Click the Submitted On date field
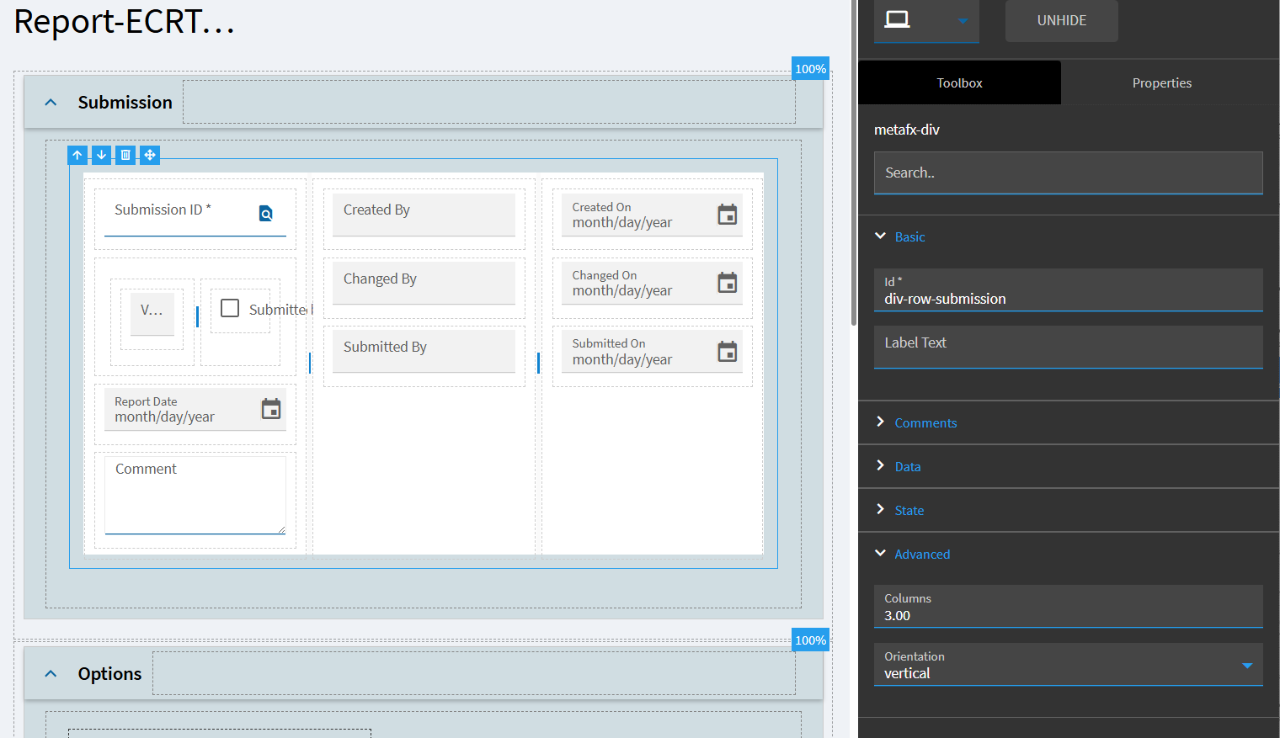The height and width of the screenshot is (738, 1280). tap(652, 351)
